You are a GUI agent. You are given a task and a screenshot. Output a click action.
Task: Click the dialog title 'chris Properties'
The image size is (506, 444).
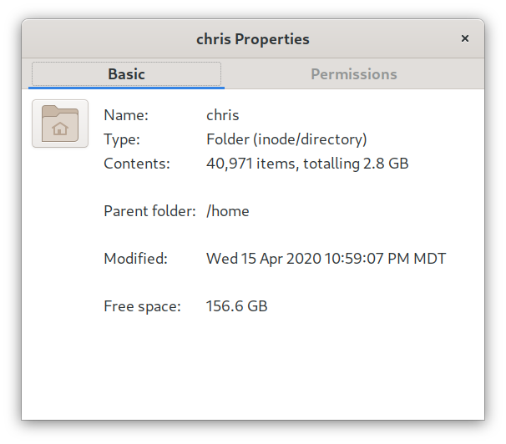253,39
